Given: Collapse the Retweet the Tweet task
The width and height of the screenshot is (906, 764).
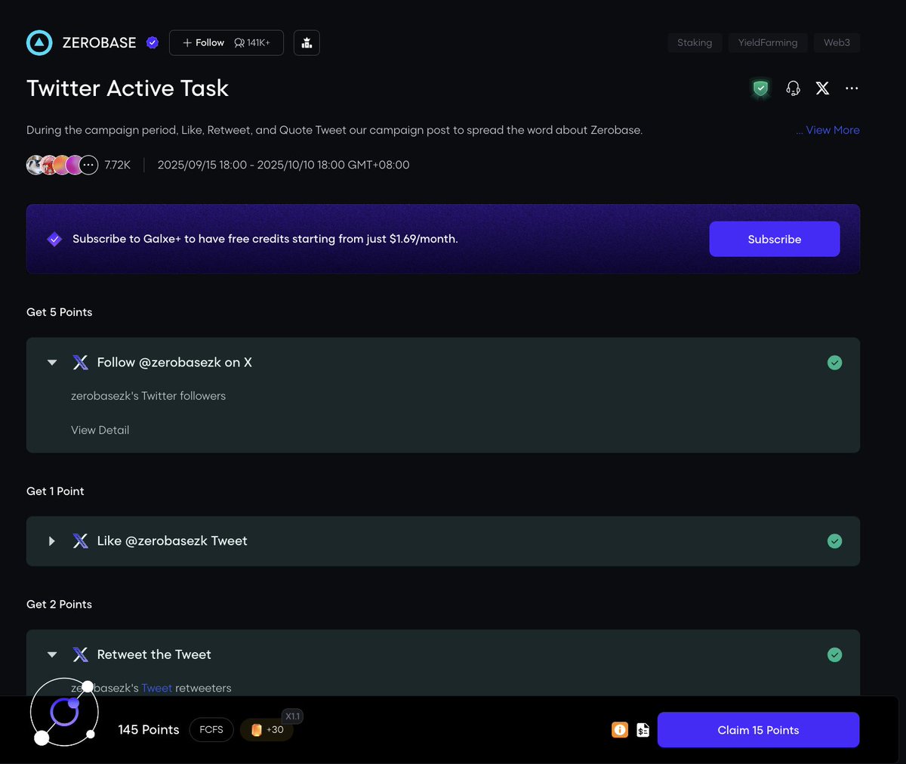Looking at the screenshot, I should coord(52,655).
